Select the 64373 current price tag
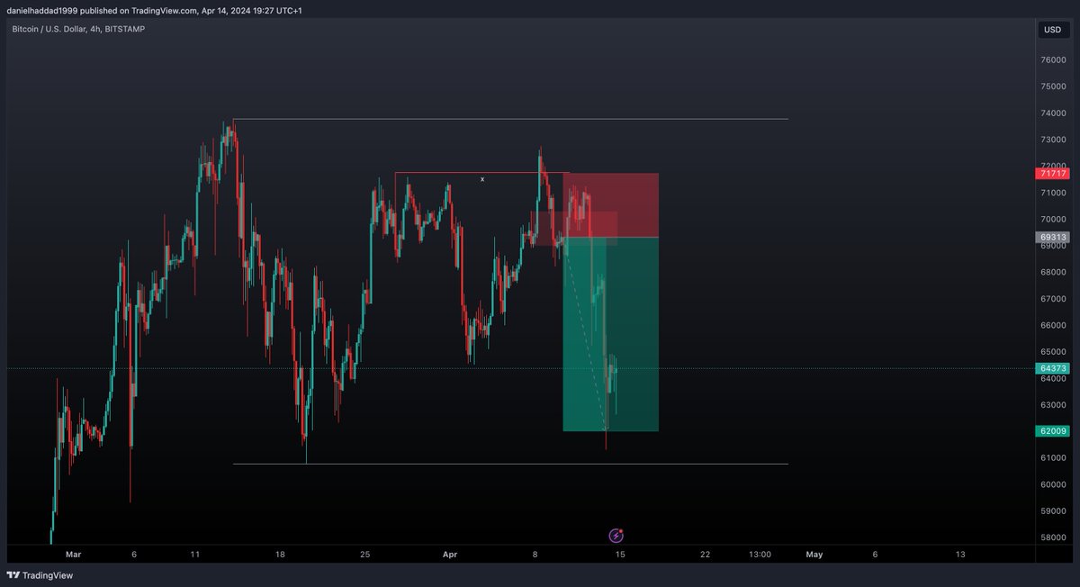Image resolution: width=1080 pixels, height=587 pixels. (1052, 368)
